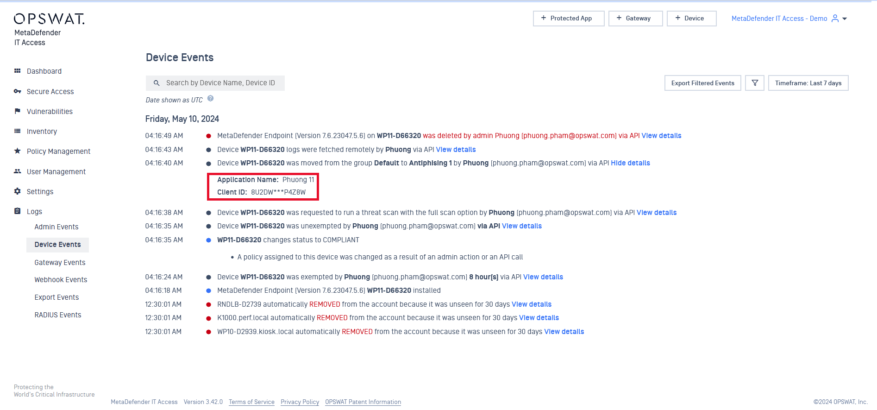Open Gateway Events log
Screen dimensions: 877x410
pos(60,263)
